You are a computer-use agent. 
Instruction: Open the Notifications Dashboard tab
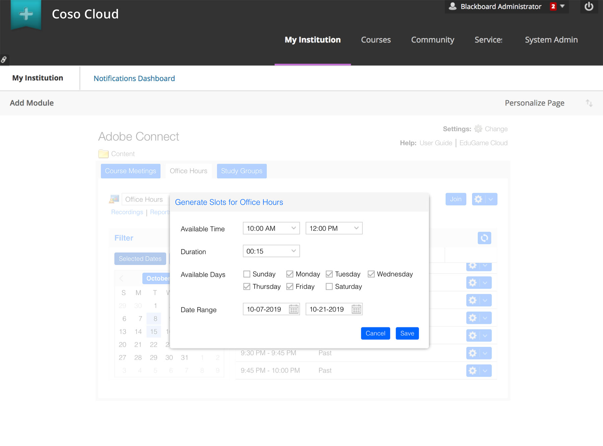134,78
